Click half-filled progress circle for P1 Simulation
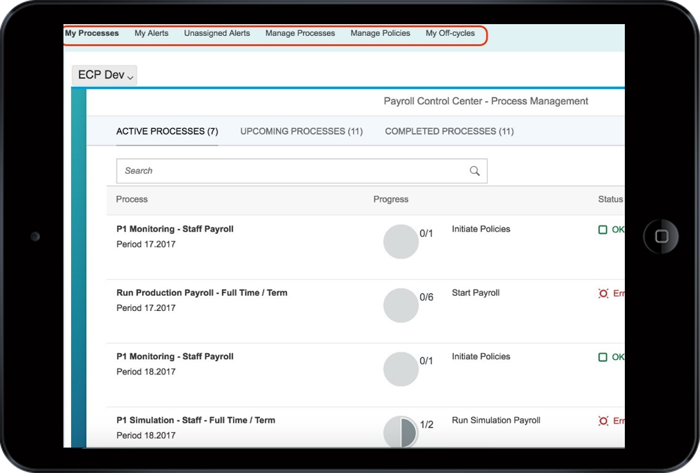This screenshot has width=700, height=473. pyautogui.click(x=401, y=432)
